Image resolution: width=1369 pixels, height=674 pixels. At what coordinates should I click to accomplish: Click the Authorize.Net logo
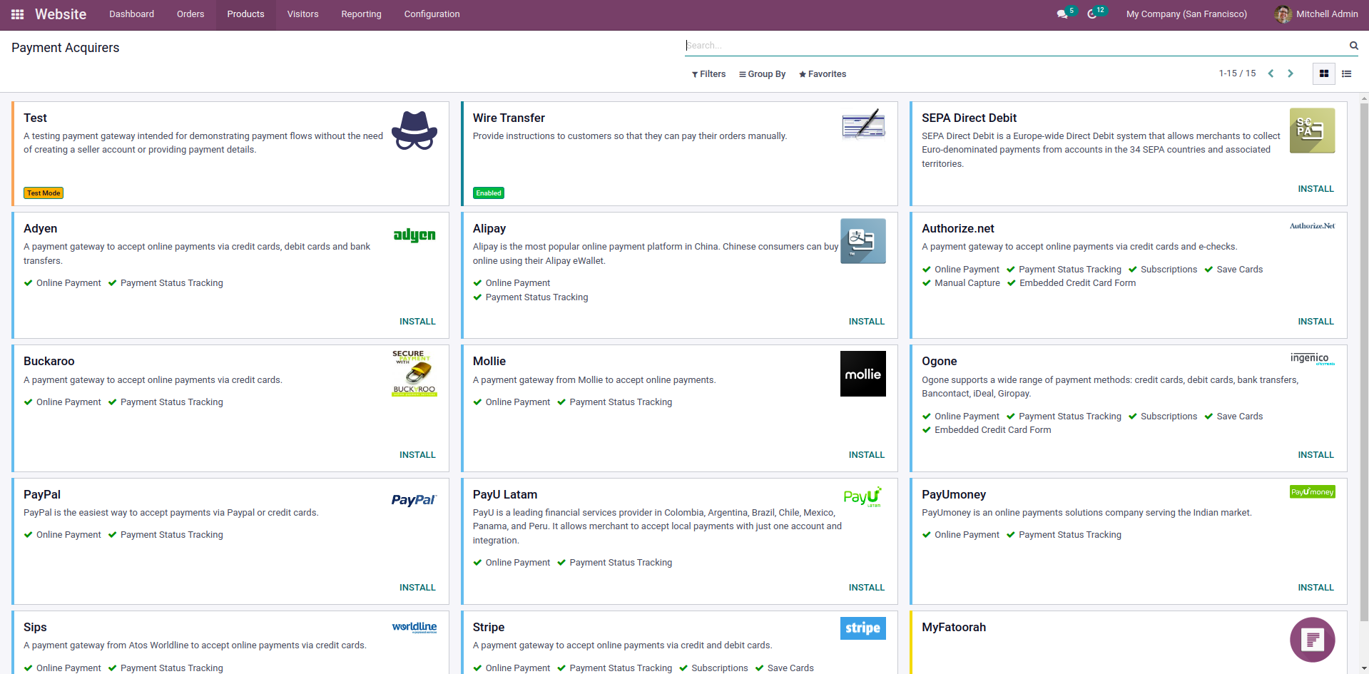[x=1313, y=226]
